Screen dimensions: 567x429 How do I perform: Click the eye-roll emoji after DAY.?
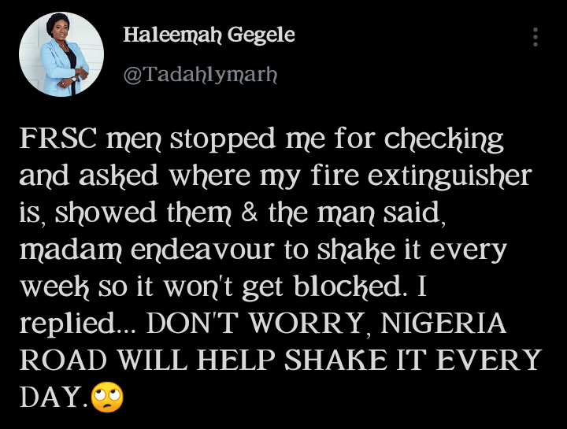107,397
